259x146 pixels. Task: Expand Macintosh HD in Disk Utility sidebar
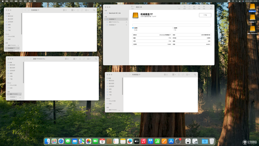105,13
